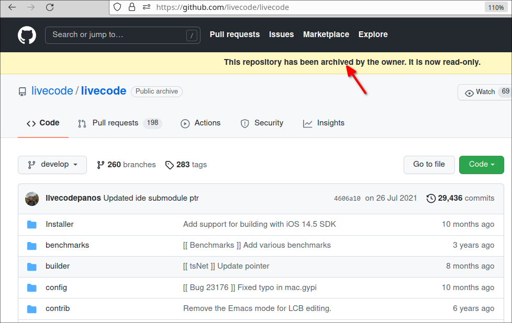Click the Watch button
The width and height of the screenshot is (512, 323).
click(x=485, y=92)
